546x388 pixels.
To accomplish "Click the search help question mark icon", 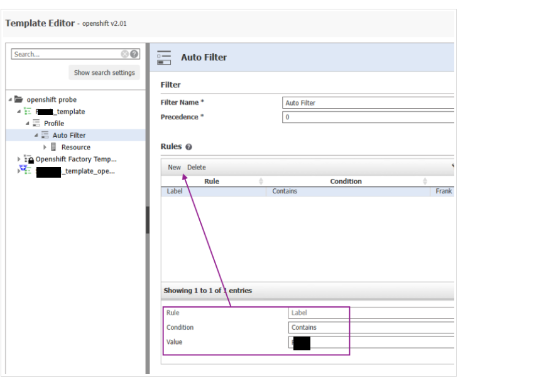I will point(134,55).
